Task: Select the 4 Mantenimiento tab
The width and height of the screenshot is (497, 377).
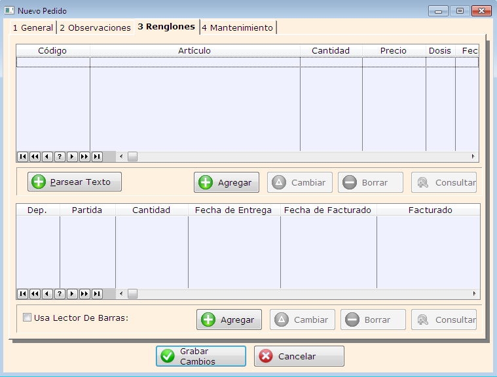Action: click(237, 28)
